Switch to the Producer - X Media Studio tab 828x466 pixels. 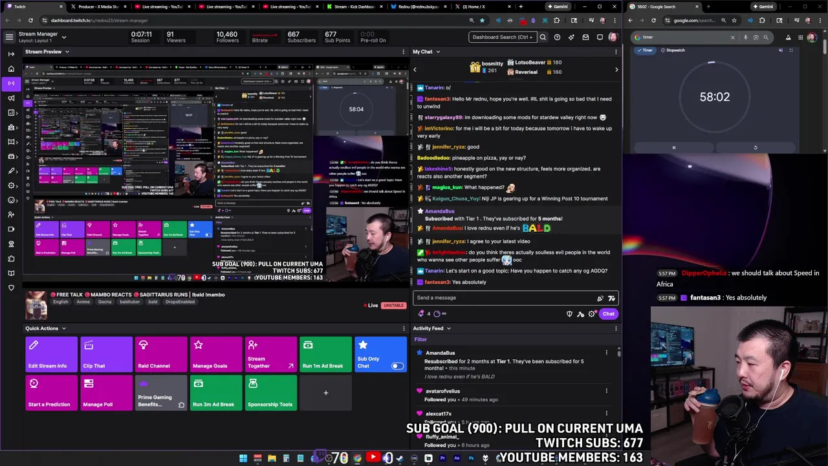pyautogui.click(x=98, y=6)
